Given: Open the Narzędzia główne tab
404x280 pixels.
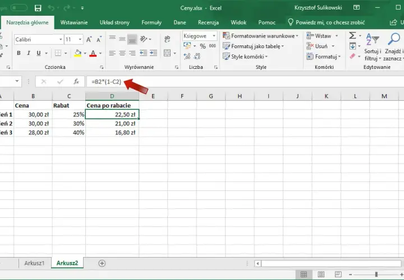Looking at the screenshot, I should click(27, 22).
